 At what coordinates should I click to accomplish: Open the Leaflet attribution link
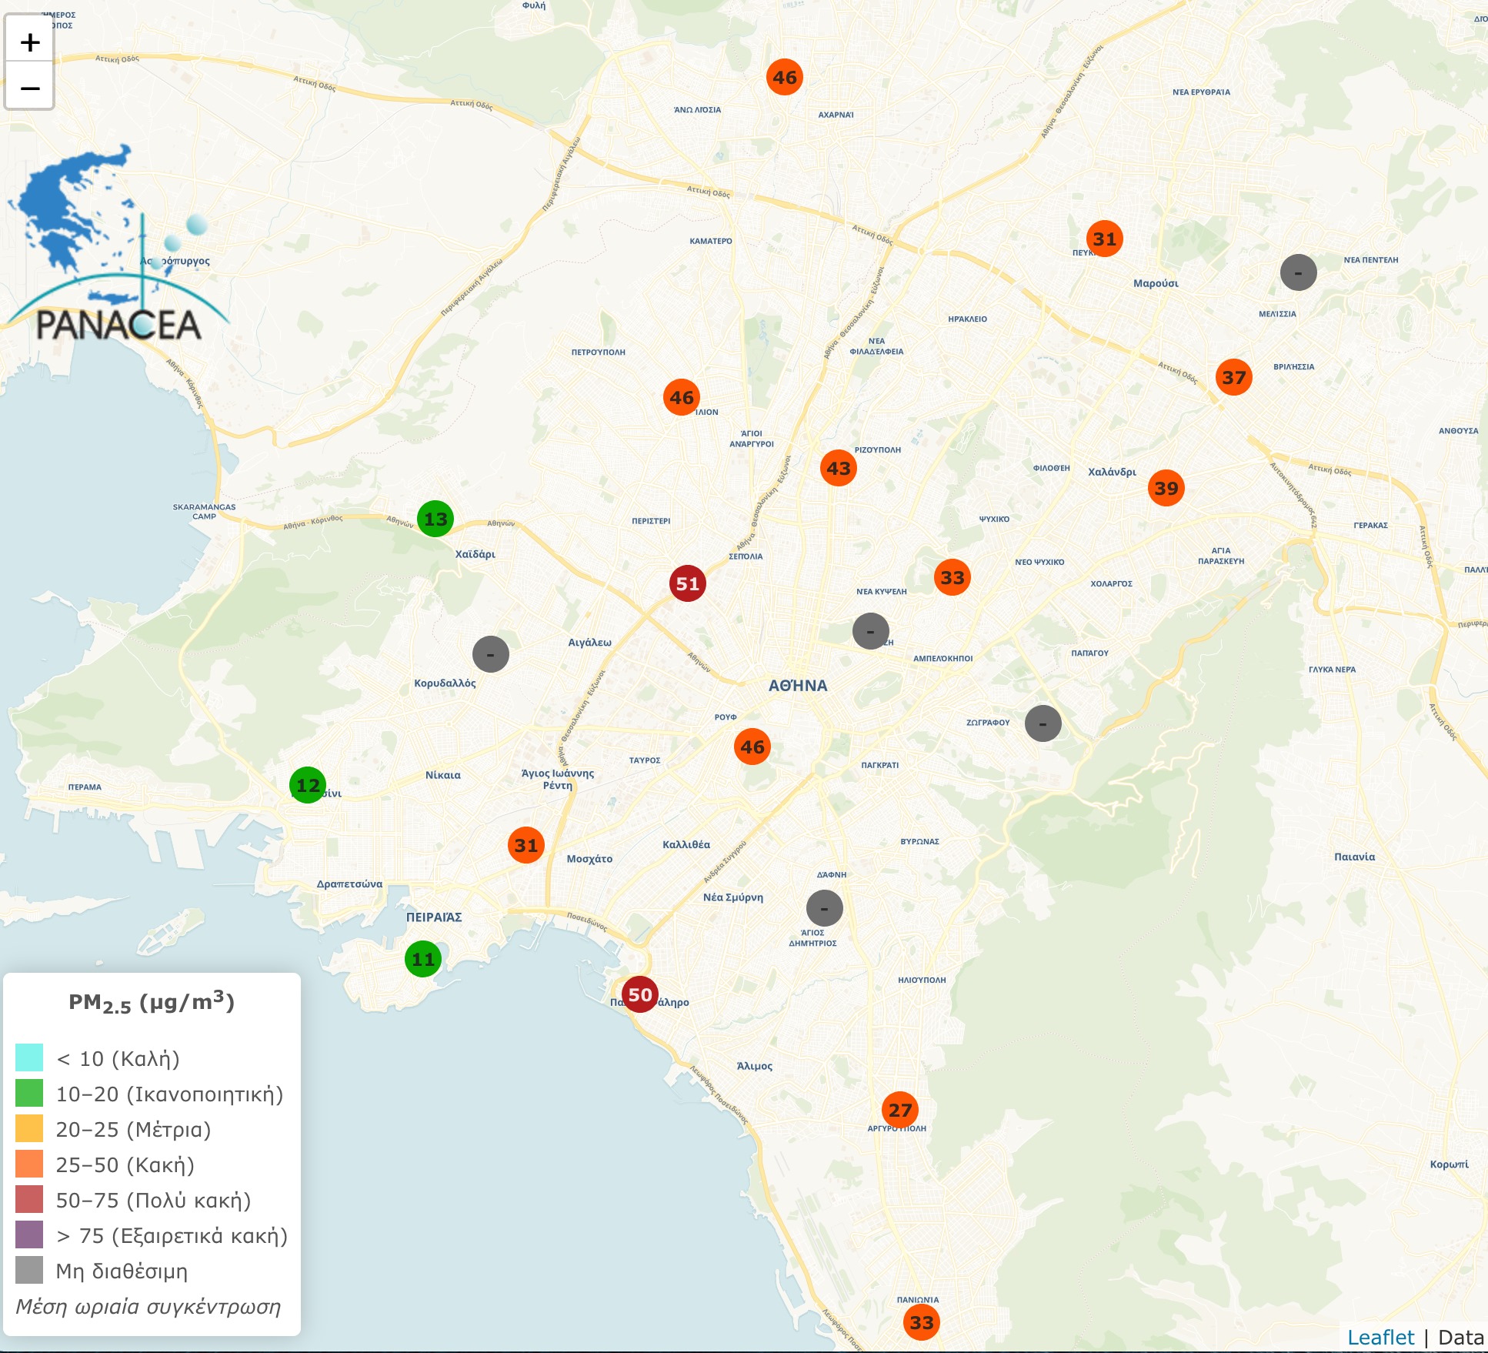coord(1380,1338)
